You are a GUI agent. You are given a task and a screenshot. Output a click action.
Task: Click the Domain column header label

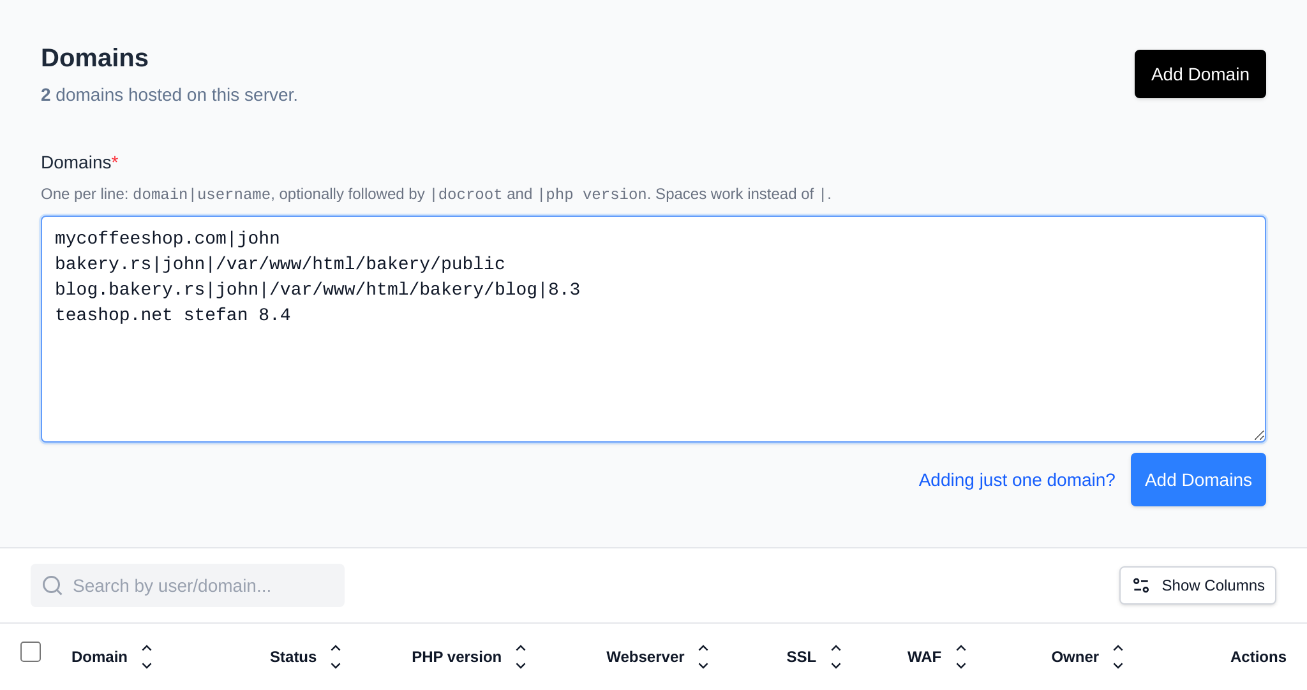tap(100, 657)
